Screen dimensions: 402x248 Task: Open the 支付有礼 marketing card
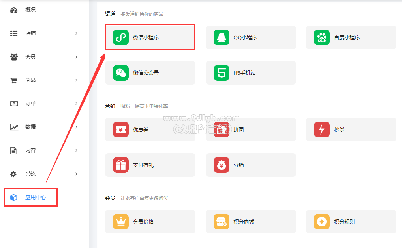(x=150, y=165)
